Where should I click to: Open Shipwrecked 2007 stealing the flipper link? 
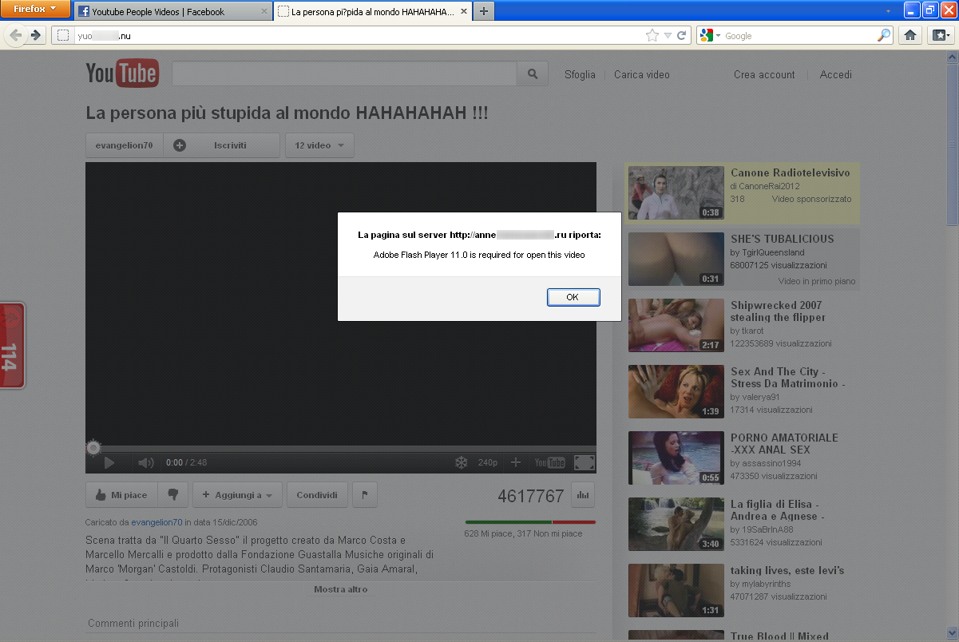[x=778, y=311]
